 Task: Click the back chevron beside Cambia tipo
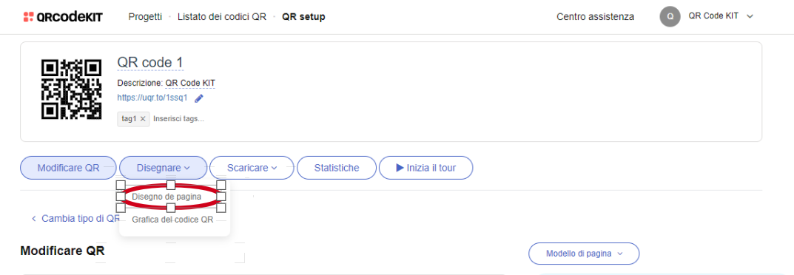click(34, 218)
